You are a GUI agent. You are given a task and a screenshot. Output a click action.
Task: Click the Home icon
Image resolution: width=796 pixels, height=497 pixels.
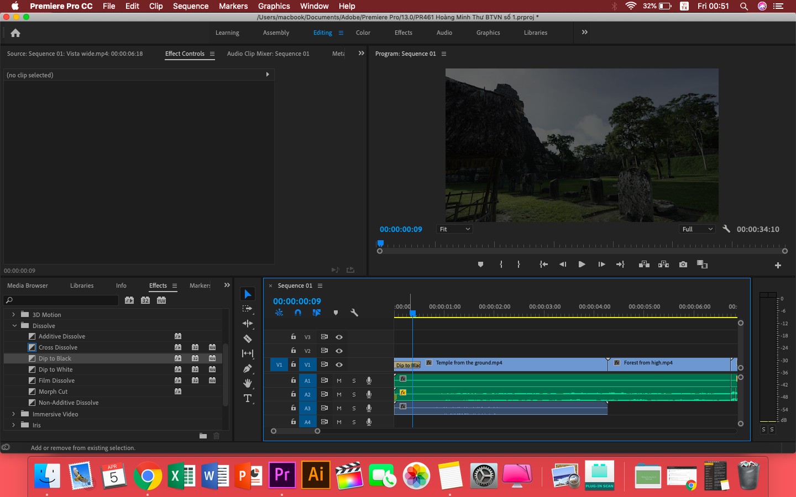click(15, 33)
